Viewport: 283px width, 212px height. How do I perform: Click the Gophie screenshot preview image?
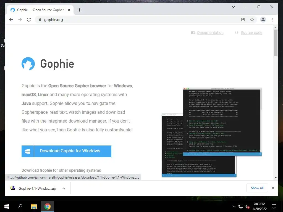(212, 132)
